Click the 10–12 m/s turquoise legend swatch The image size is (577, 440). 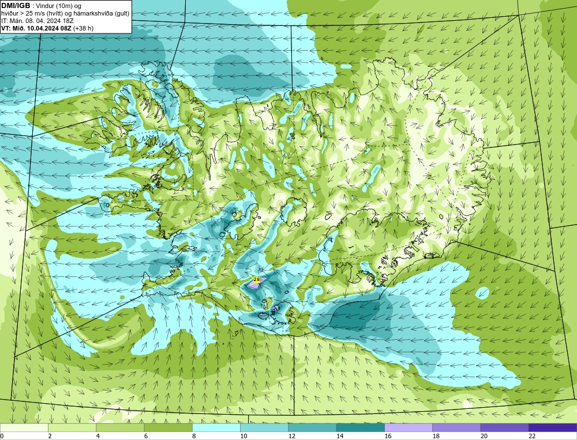pyautogui.click(x=264, y=427)
